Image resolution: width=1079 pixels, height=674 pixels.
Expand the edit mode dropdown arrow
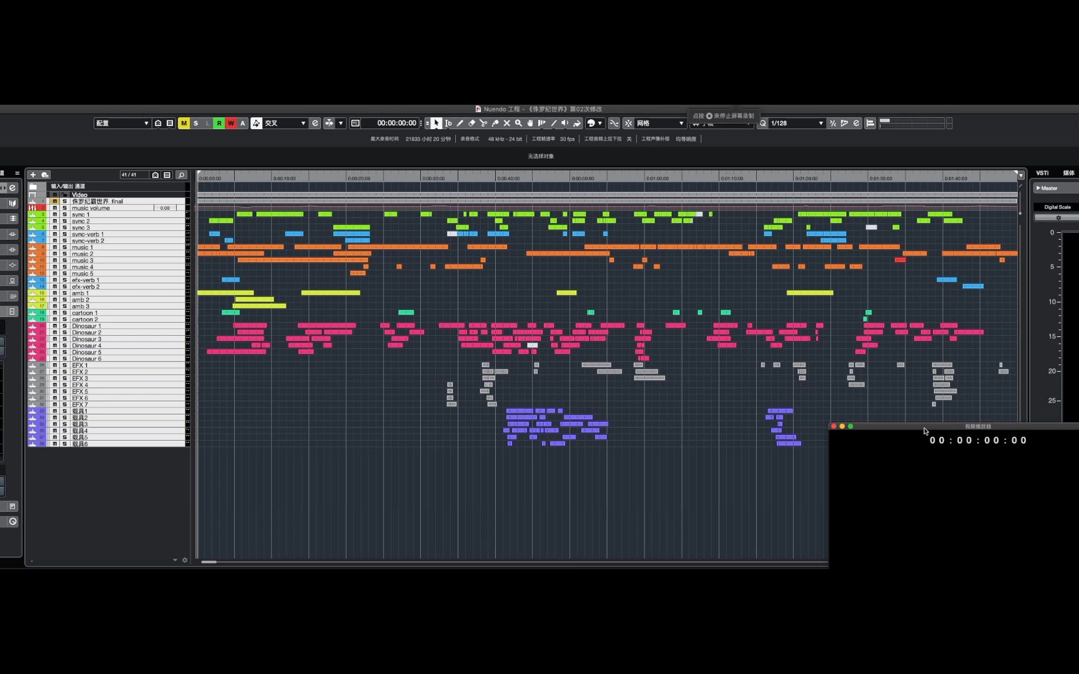click(x=341, y=124)
